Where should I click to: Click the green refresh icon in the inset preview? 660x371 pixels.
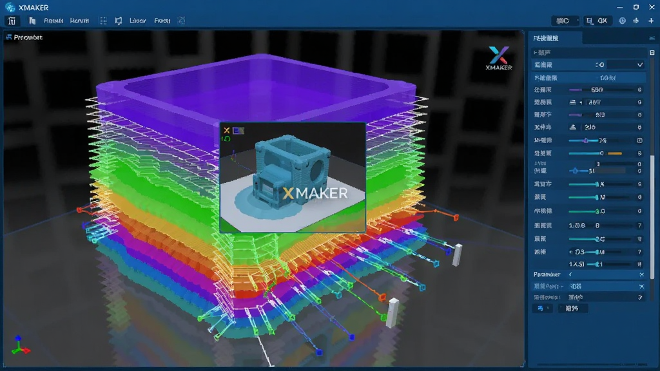coord(226,138)
